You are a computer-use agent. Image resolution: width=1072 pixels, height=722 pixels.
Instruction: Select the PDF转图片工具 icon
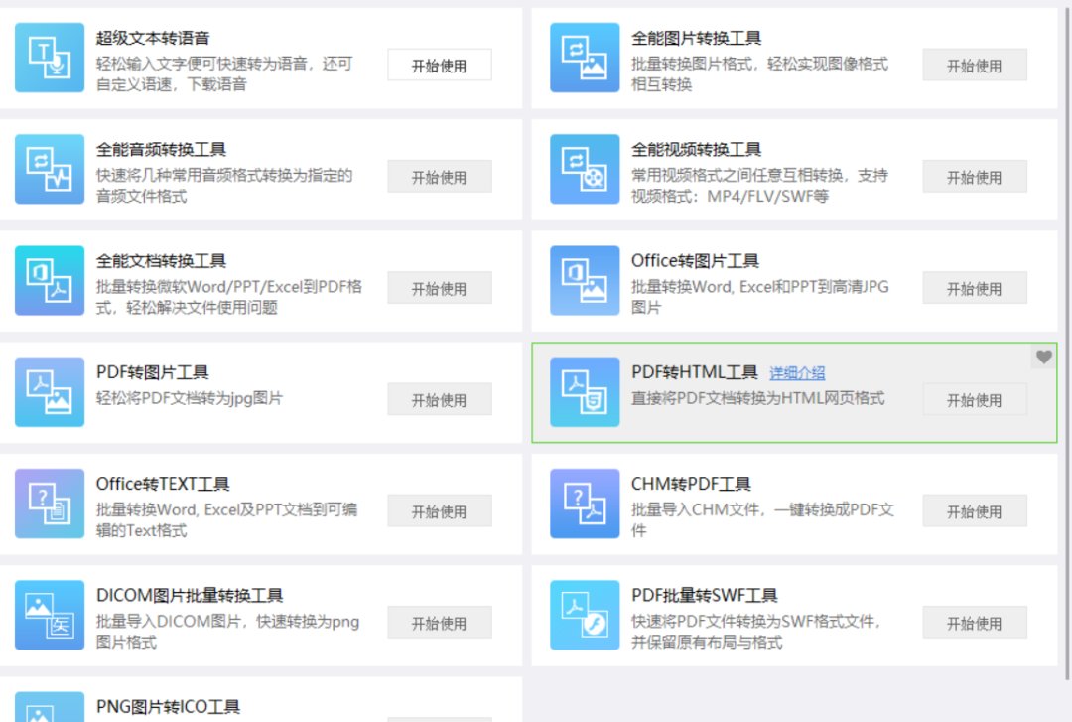coord(50,392)
